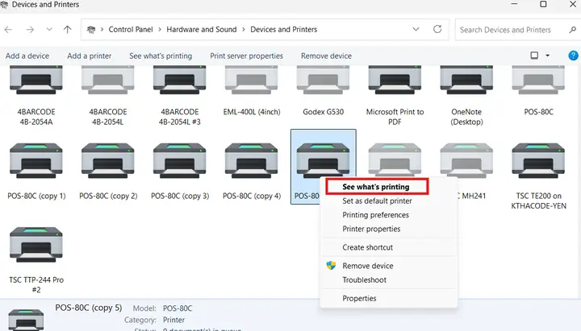This screenshot has height=331, width=581.
Task: Click the control panel icon in address bar
Action: 91,30
